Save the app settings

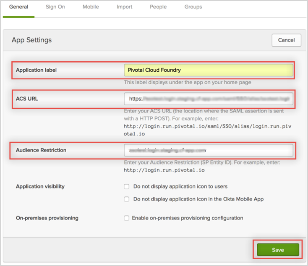[278, 250]
